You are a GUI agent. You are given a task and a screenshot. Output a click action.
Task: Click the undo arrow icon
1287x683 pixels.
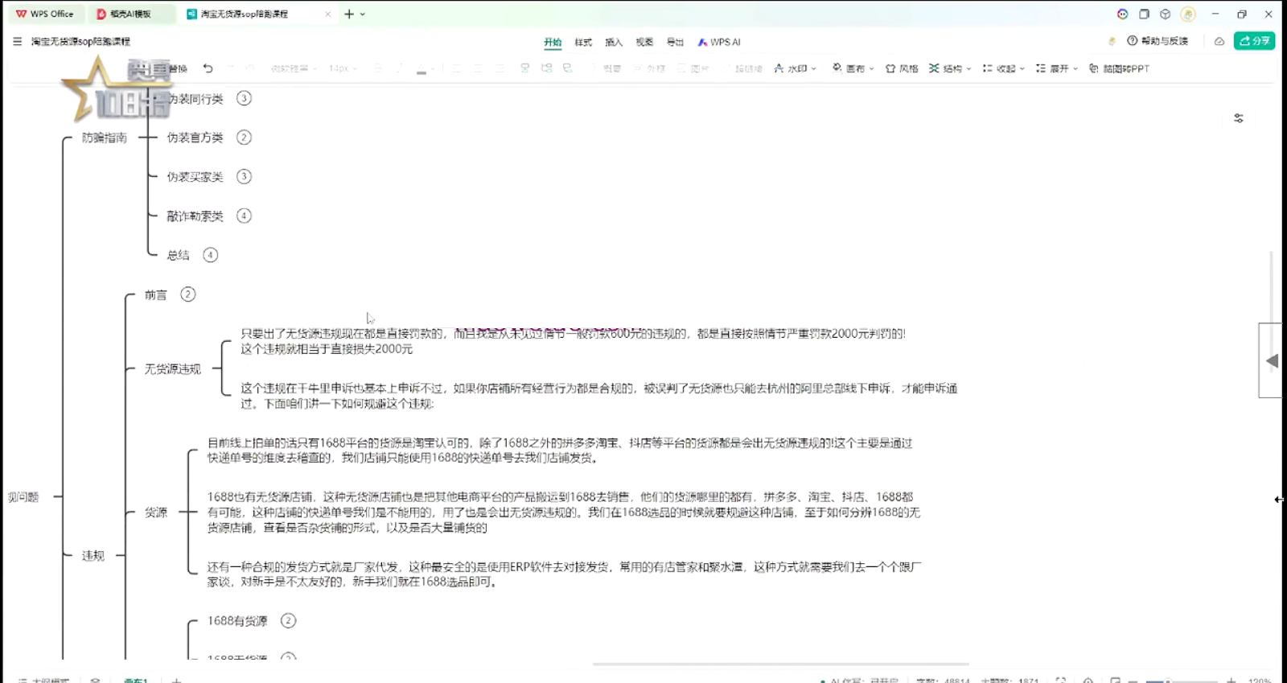208,68
